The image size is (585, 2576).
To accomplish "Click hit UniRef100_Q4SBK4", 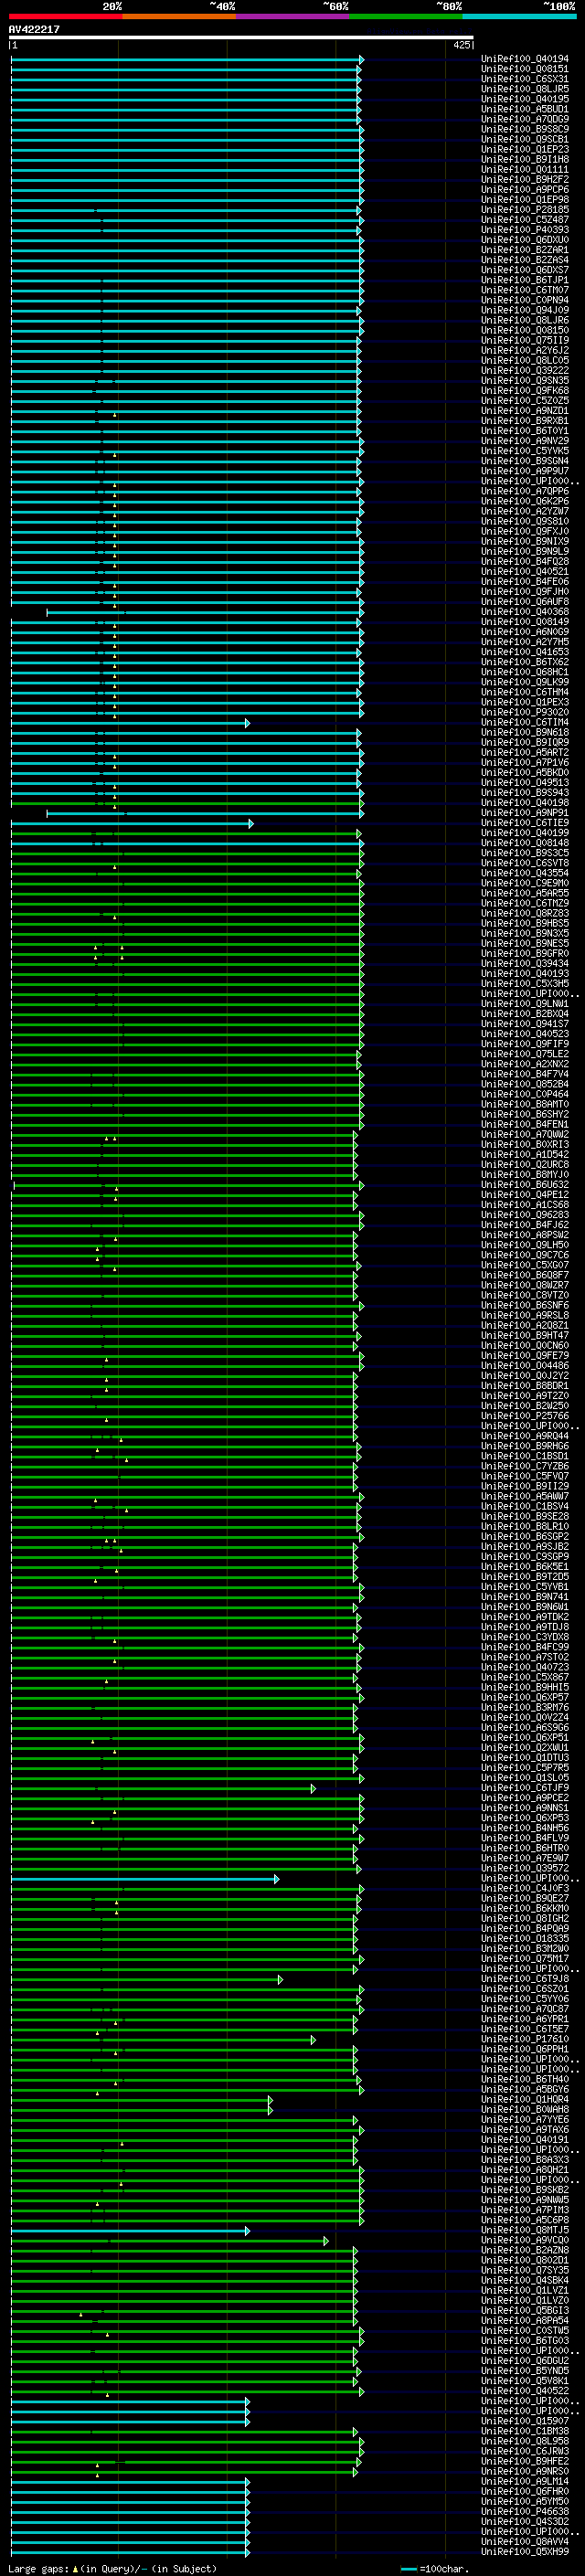I will click(x=525, y=2281).
